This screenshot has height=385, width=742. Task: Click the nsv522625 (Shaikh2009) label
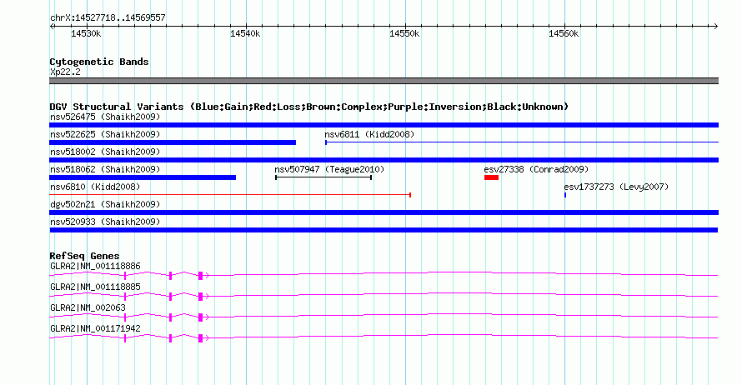click(105, 134)
